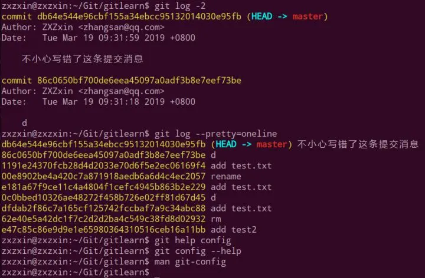Screen dimensions: 425x278
Task: Click the red master branch name after commit
Action: pos(308,16)
